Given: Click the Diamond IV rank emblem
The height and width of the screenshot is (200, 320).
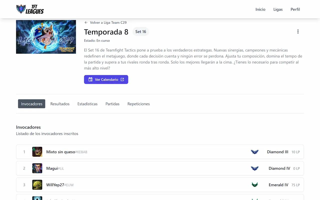Looking at the screenshot, I should (x=255, y=168).
